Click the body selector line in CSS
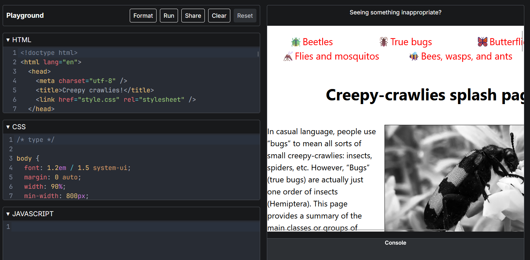The height and width of the screenshot is (260, 530). [x=28, y=158]
